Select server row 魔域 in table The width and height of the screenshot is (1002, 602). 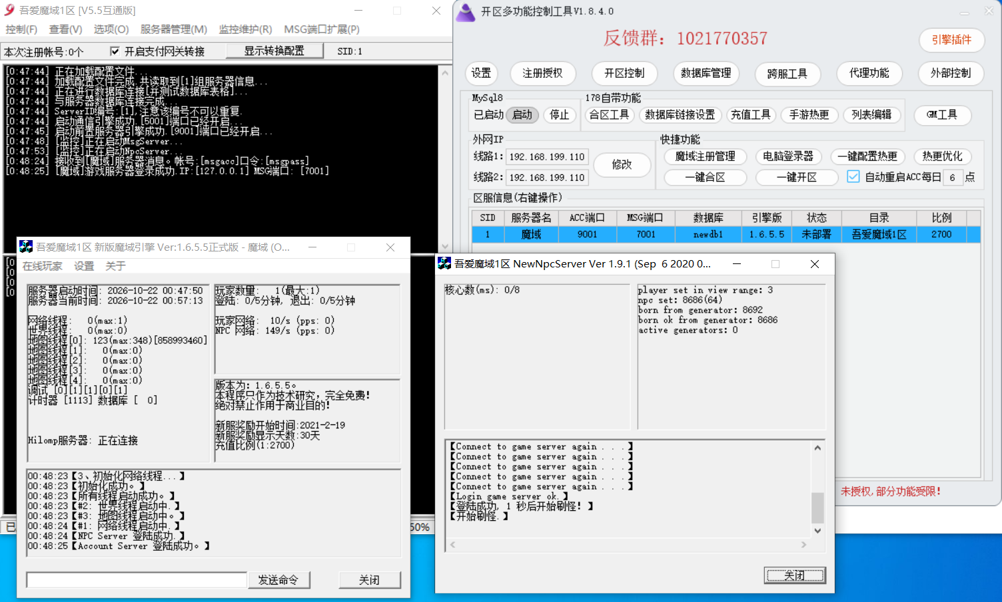tap(726, 234)
